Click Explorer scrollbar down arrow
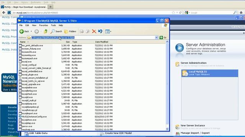Screen dimensions: 245x137 [167, 129]
